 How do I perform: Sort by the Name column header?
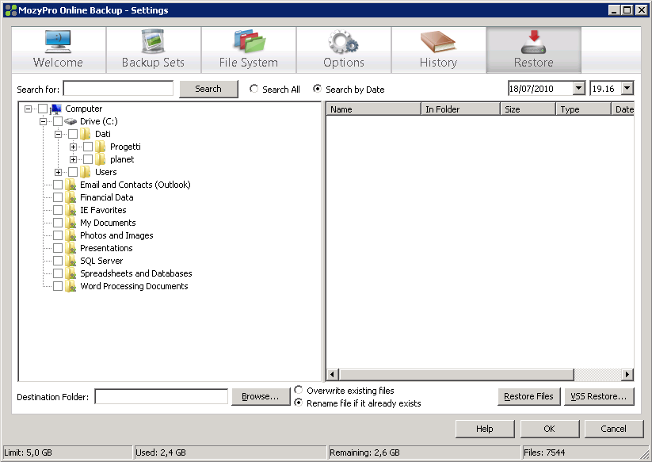(373, 109)
